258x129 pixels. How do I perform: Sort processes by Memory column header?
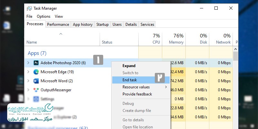174,39
